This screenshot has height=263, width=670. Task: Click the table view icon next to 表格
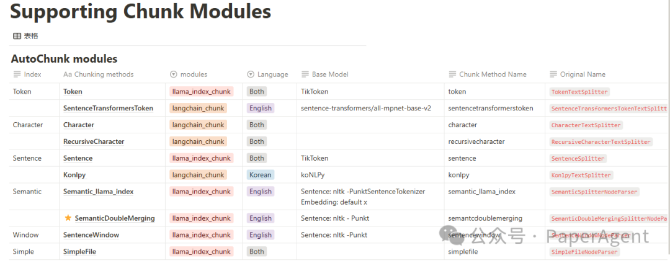pos(17,37)
